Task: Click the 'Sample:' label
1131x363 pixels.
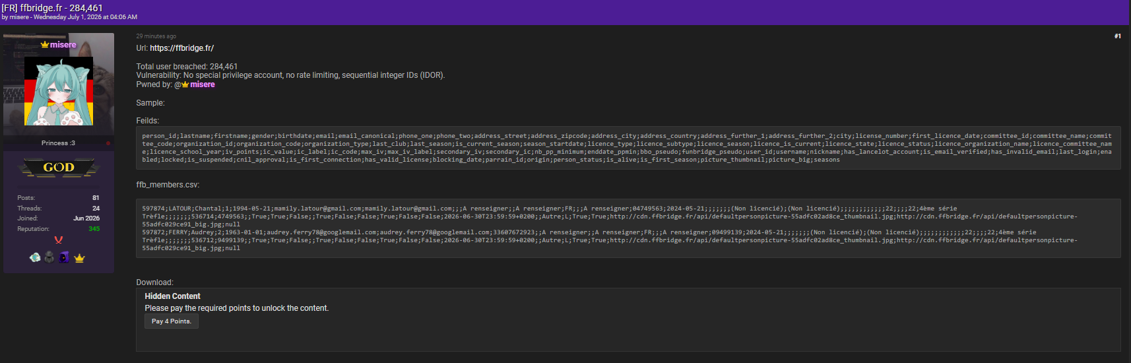Action: pos(150,103)
